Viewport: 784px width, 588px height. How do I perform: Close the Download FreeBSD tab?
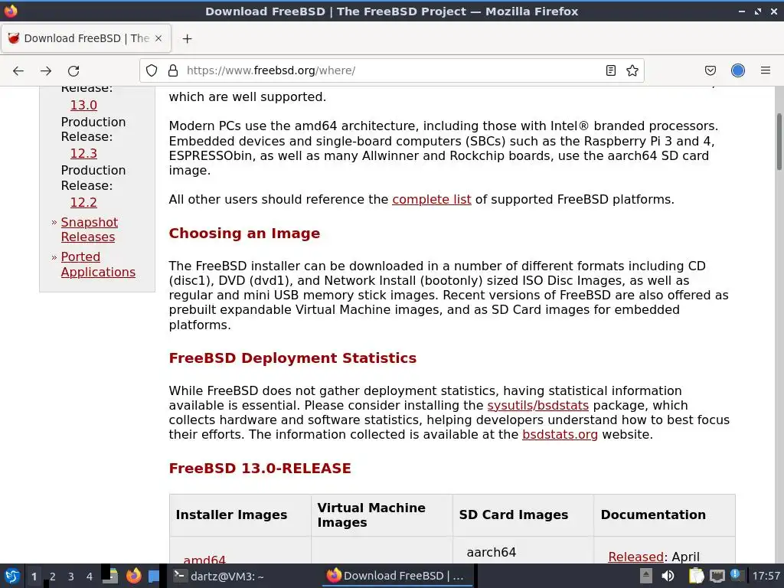click(x=158, y=38)
